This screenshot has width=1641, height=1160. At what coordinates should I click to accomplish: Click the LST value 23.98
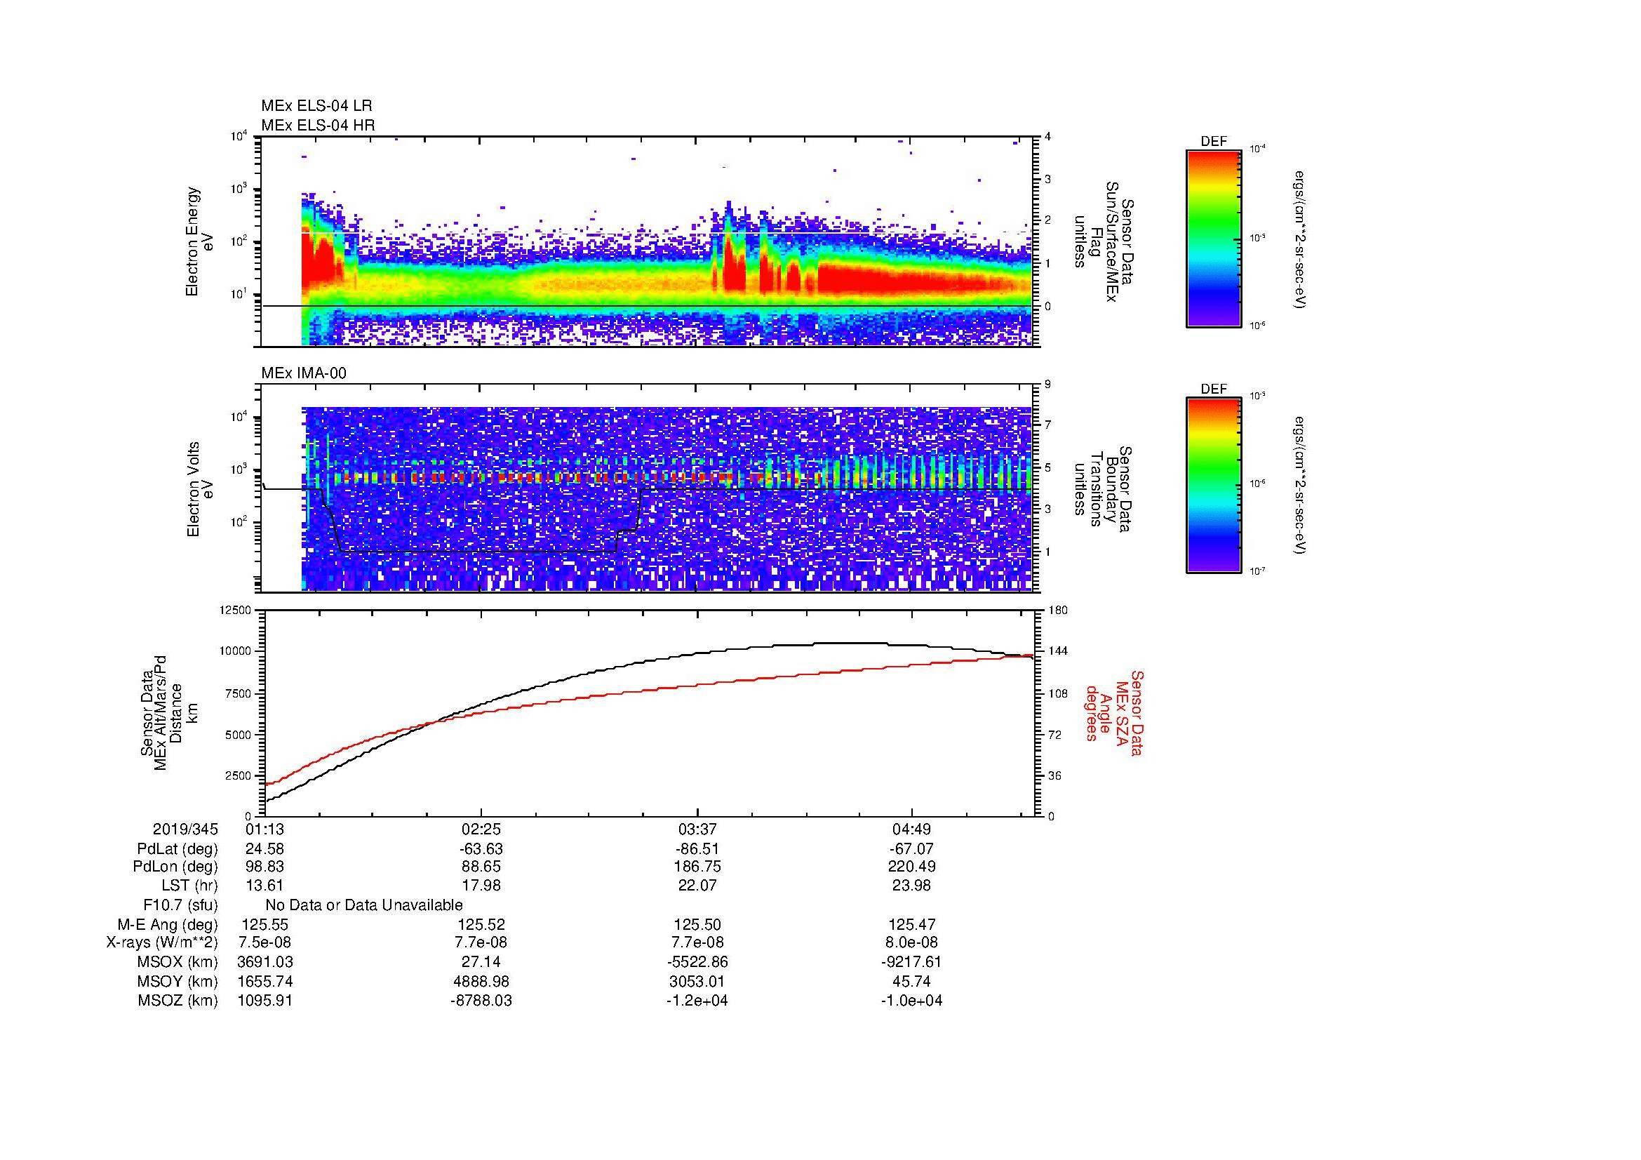pos(911,886)
